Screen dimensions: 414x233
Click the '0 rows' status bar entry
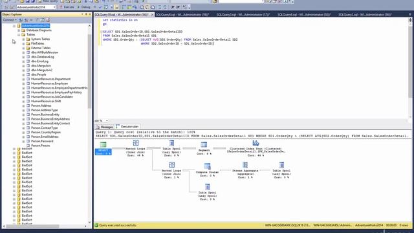404,225
